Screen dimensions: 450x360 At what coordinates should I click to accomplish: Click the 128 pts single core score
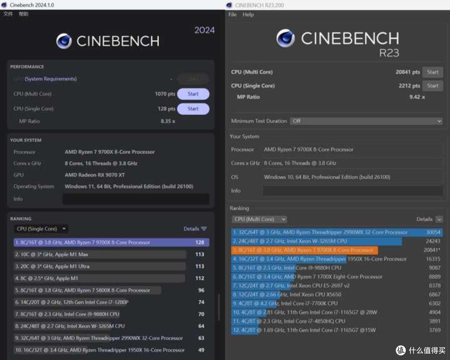[166, 109]
